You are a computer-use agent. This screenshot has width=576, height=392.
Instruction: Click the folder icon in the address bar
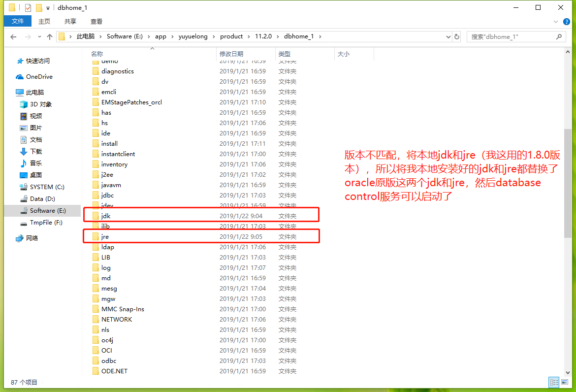click(x=62, y=36)
